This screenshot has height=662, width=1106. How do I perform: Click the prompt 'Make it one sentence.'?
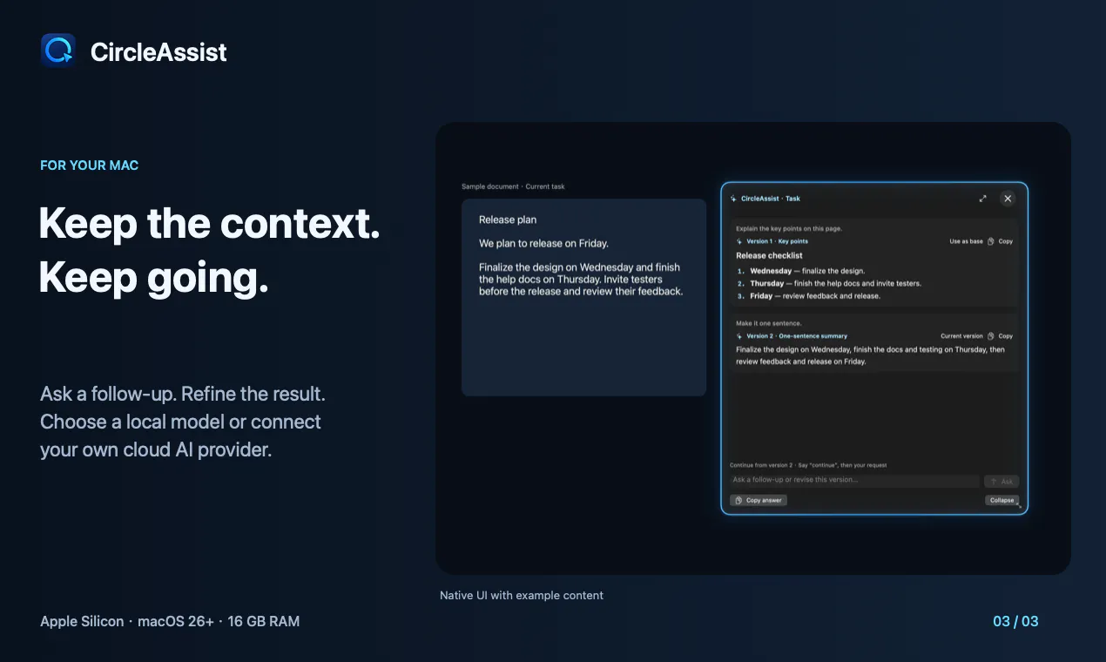tap(769, 323)
